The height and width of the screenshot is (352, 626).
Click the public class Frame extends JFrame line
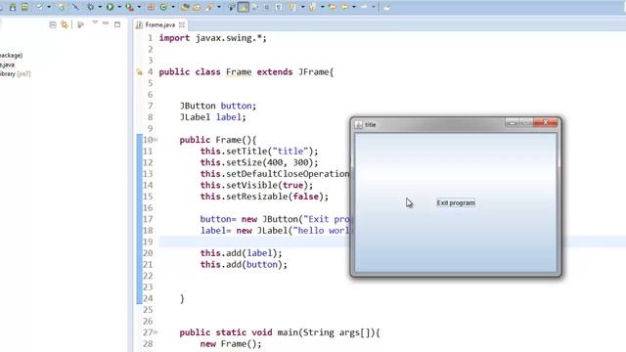point(246,72)
